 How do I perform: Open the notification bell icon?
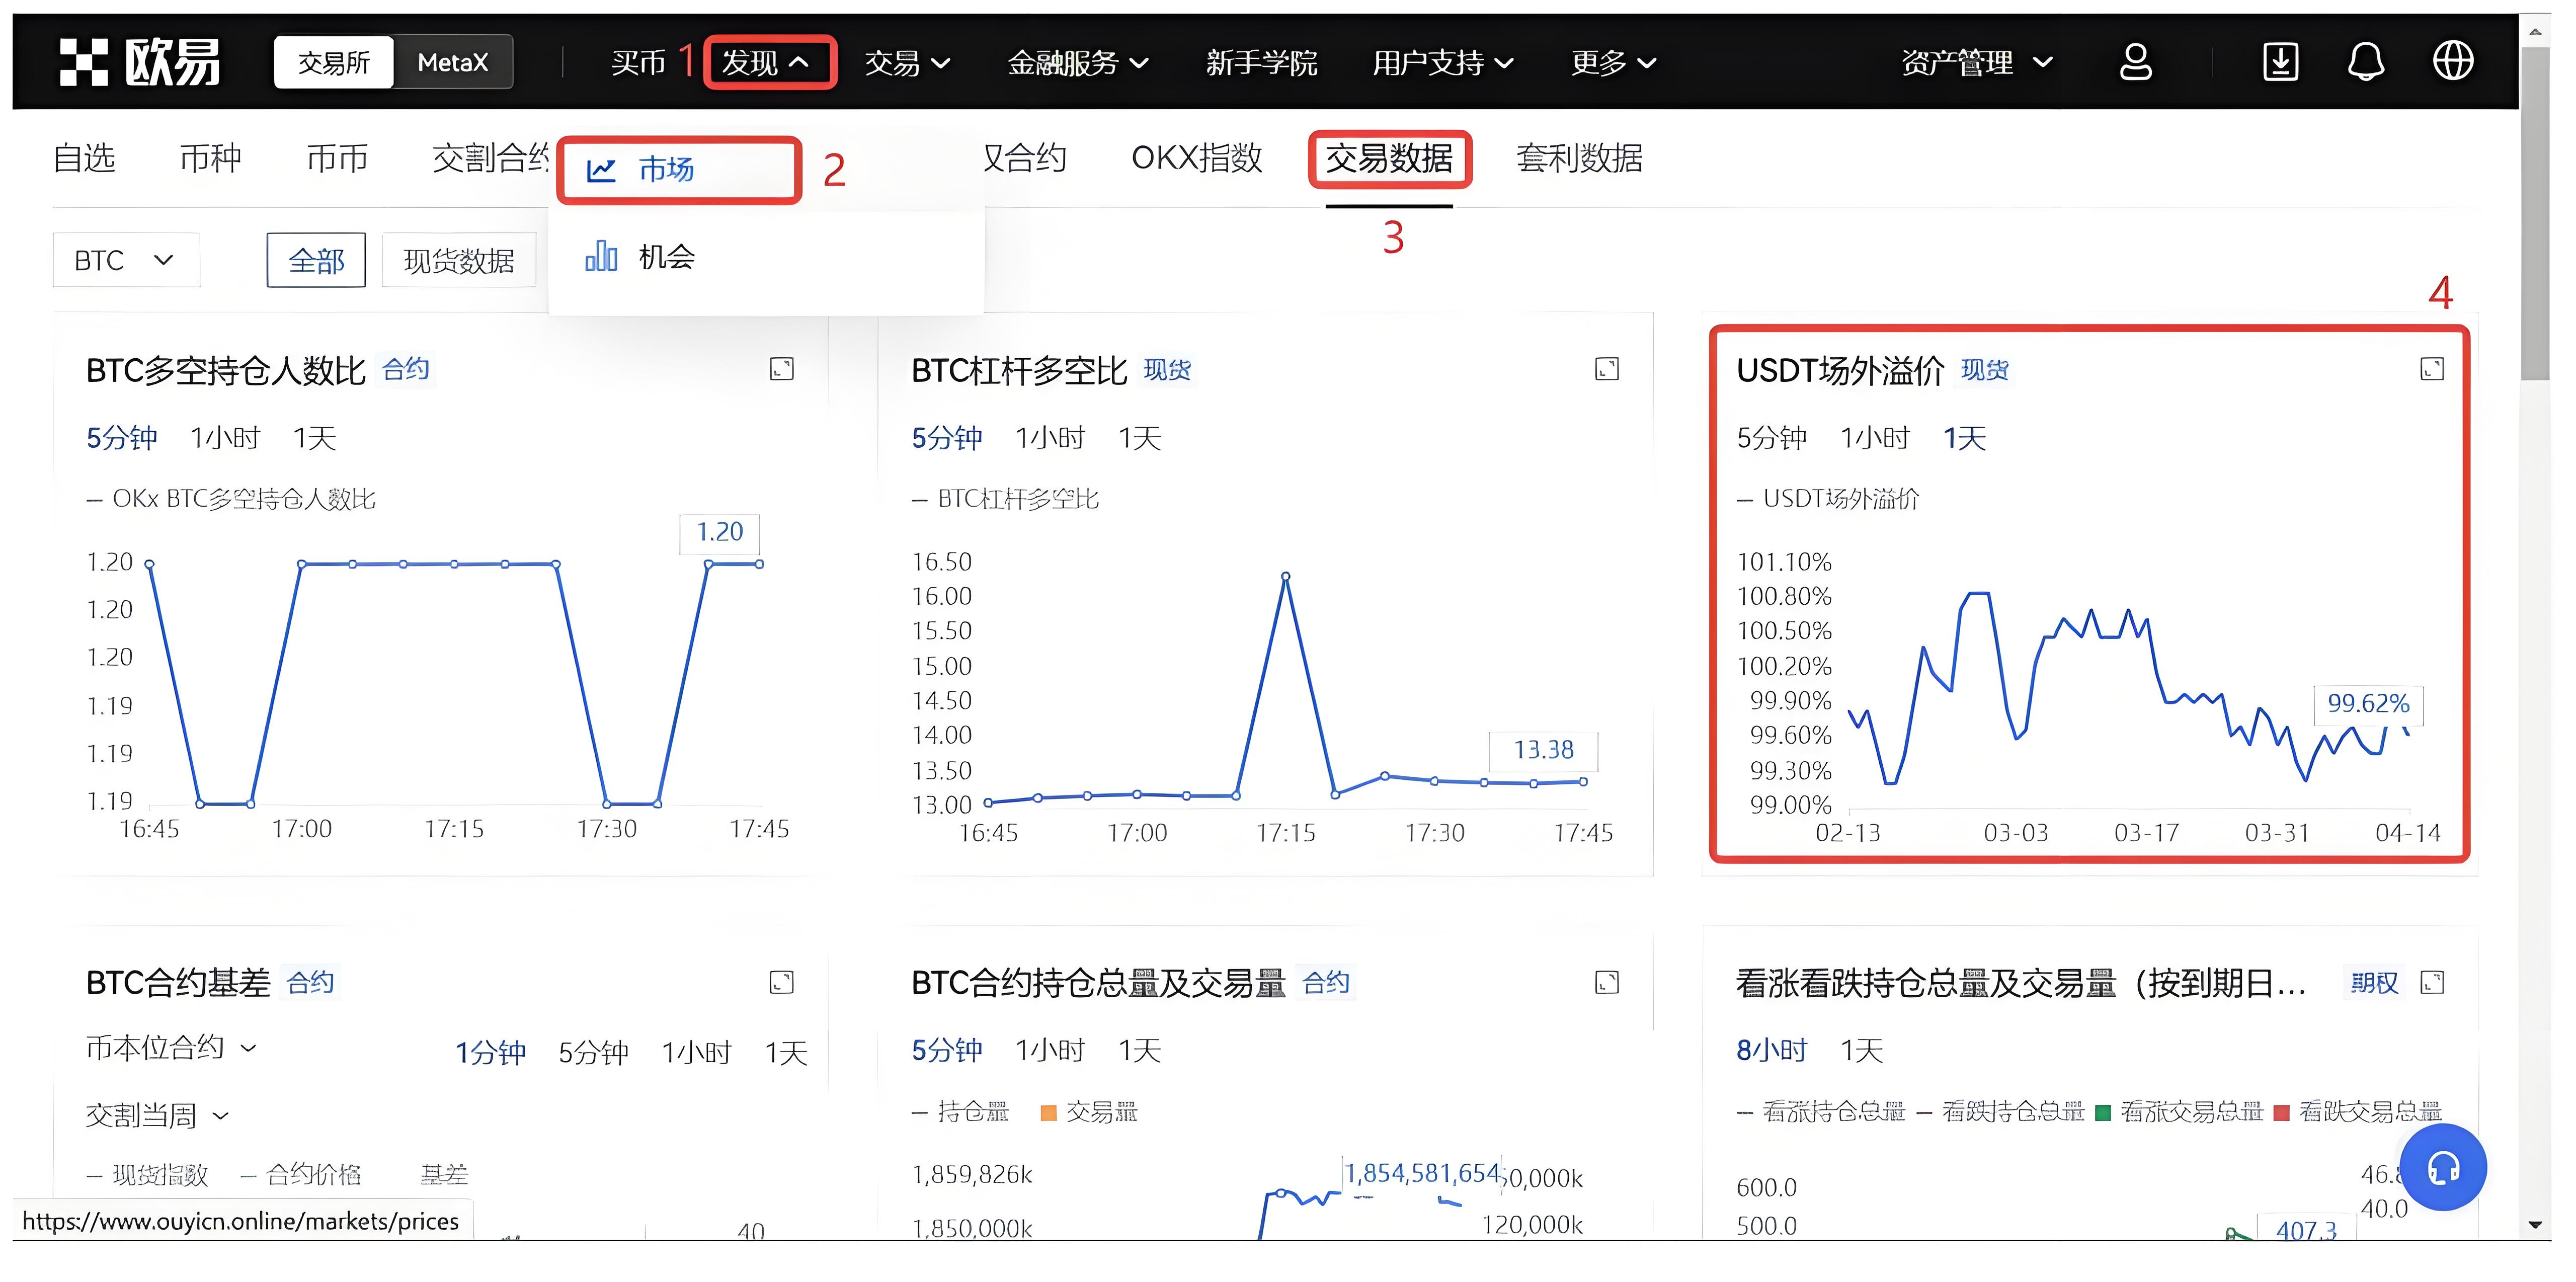tap(2367, 62)
